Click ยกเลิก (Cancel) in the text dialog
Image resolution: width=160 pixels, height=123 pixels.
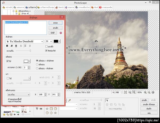55,28
